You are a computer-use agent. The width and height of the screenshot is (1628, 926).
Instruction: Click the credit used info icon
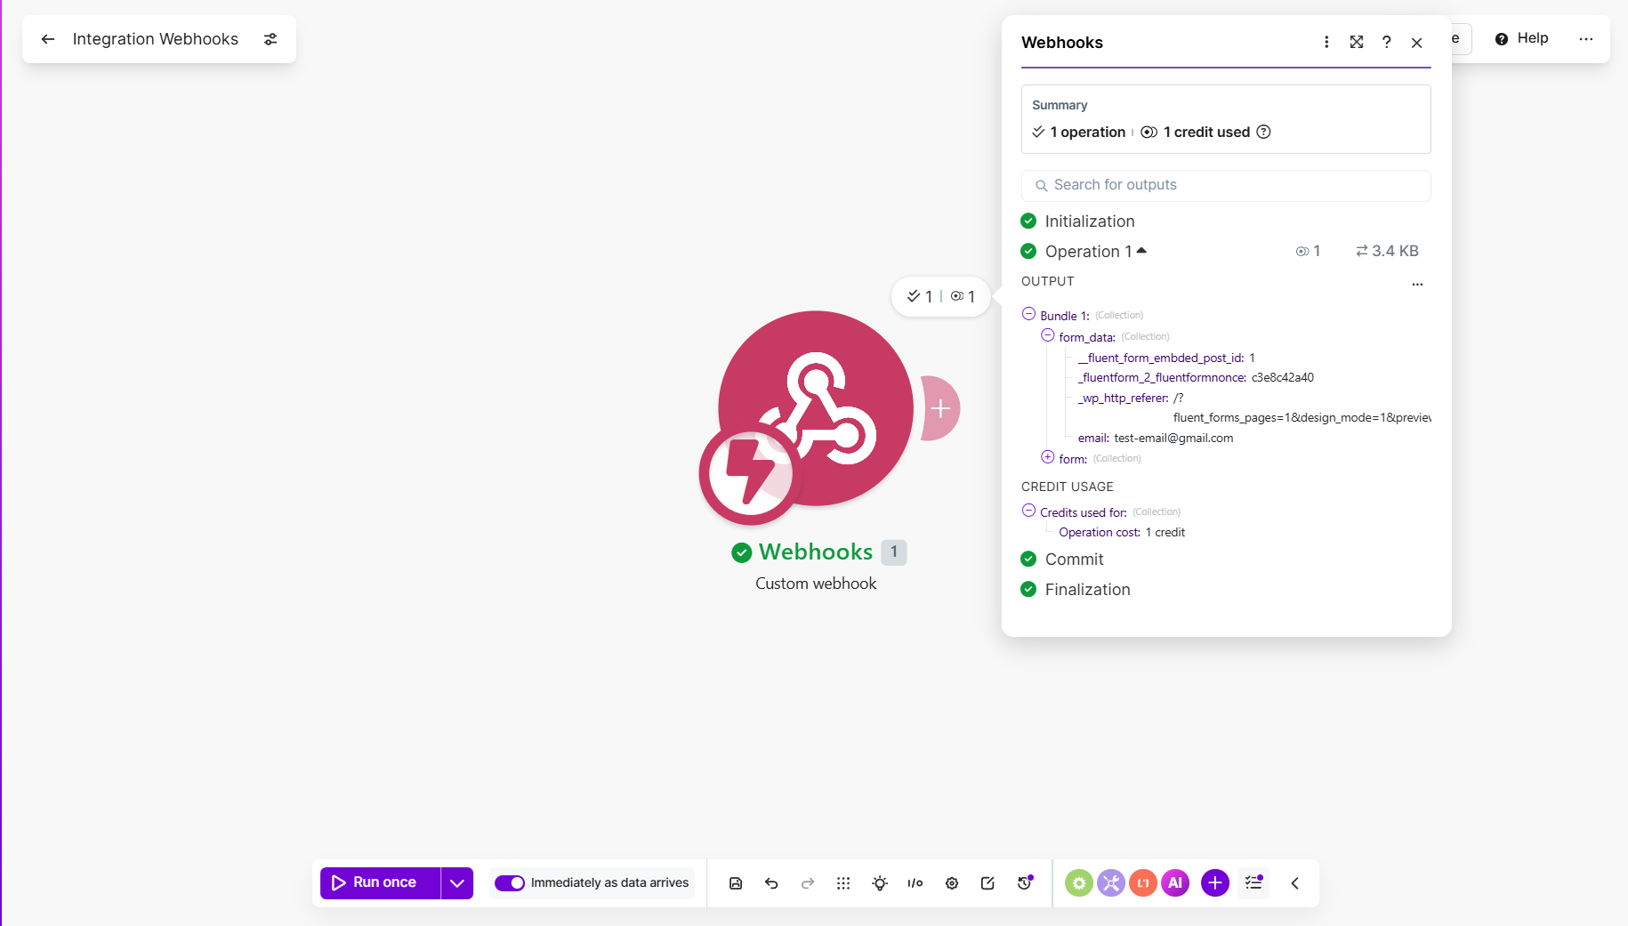click(x=1263, y=132)
